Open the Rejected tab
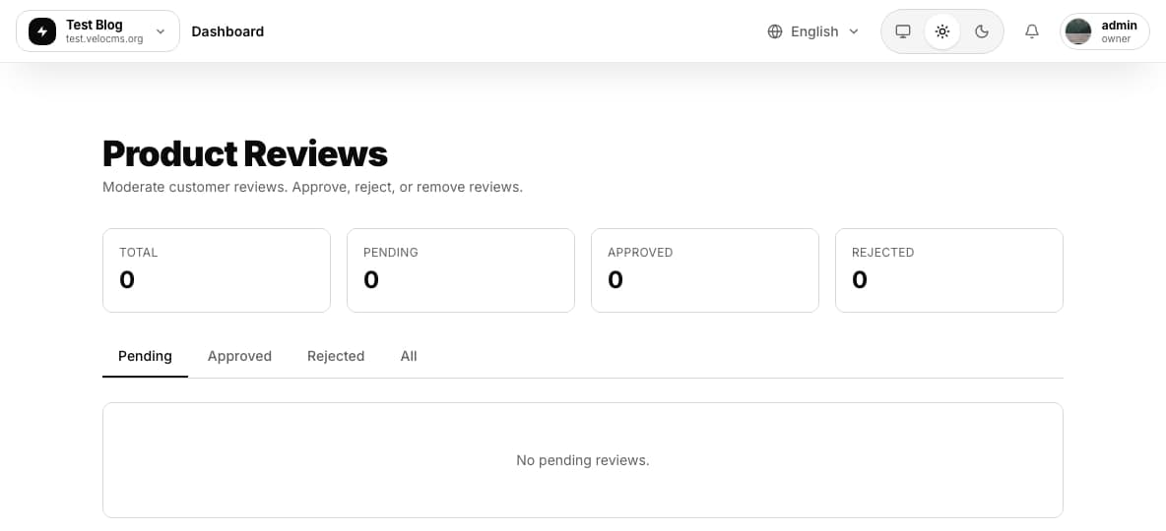 336,357
